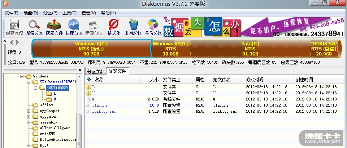The height and width of the screenshot is (148, 347).
Task: Click New Partition (新建分区) icon
Action: click(94, 27)
